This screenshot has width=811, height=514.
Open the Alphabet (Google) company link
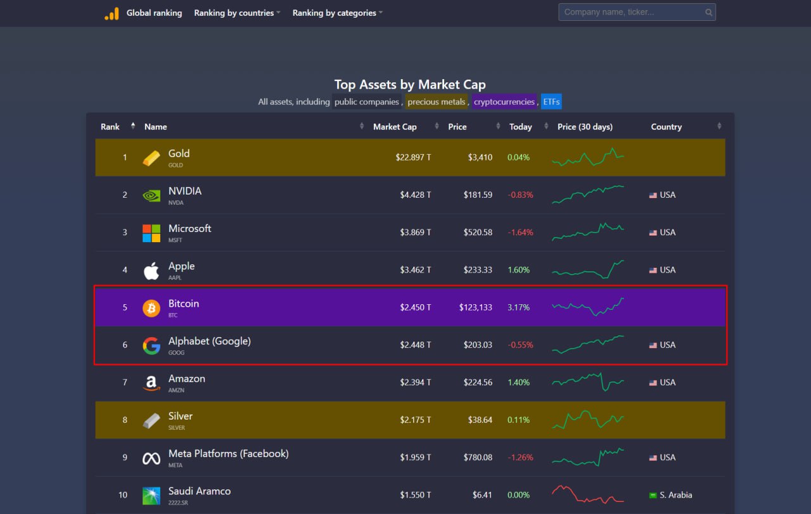tap(210, 341)
